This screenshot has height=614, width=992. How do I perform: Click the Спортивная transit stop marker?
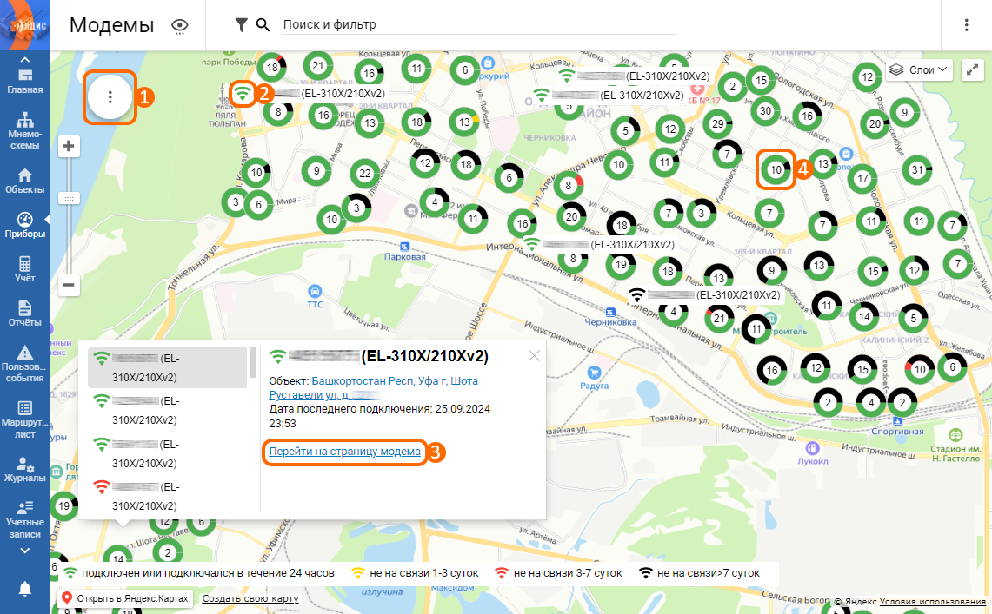897,420
